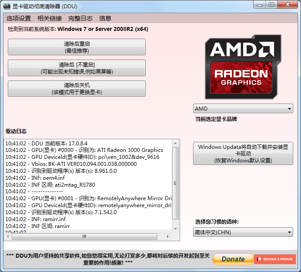Click horizontal scrollbar right arrow in log
Screen dimensions: 301x272
[x=167, y=236]
